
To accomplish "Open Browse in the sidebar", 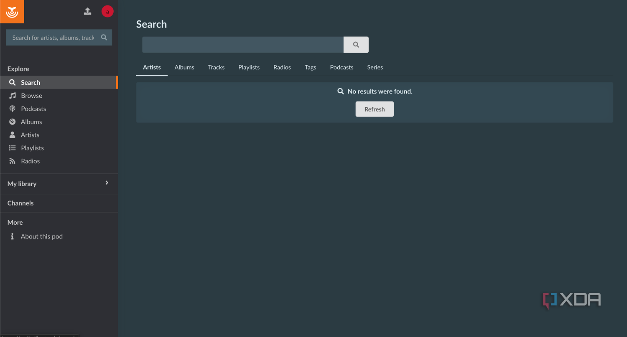I will click(59, 96).
